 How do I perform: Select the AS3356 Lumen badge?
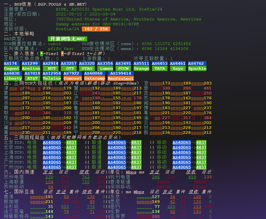click(x=105, y=66)
